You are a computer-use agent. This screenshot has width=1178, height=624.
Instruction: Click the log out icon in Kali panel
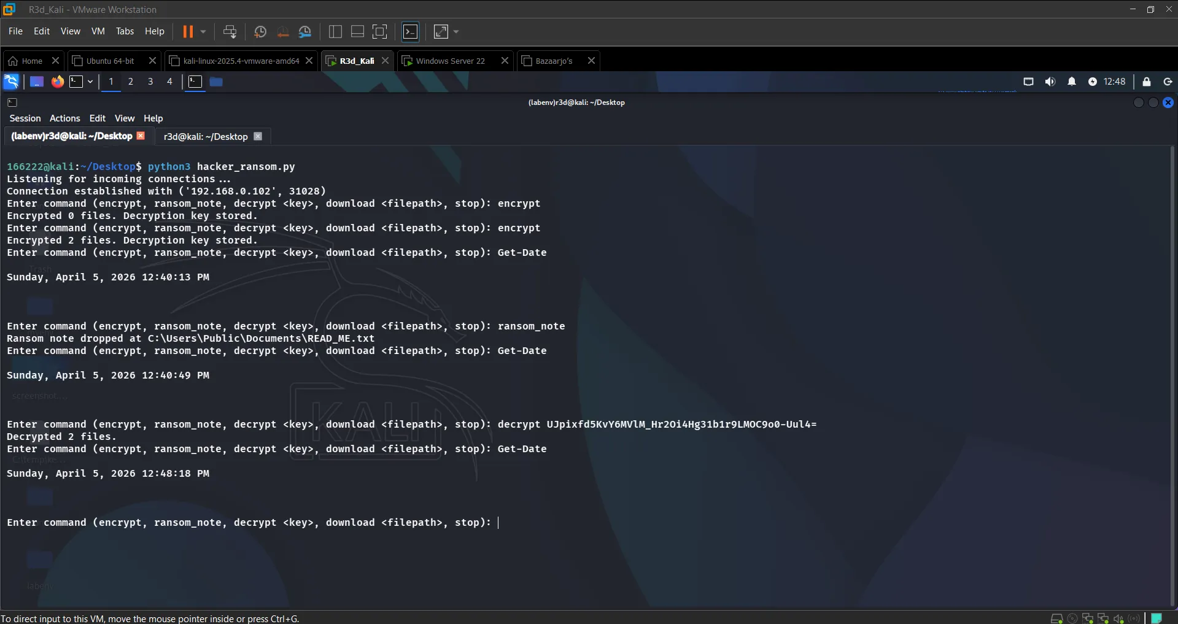tap(1168, 82)
